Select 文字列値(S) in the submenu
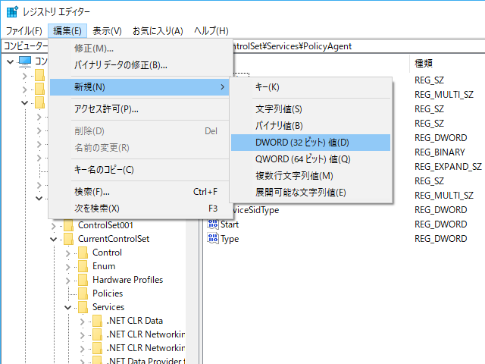This screenshot has height=364, width=485. (x=311, y=109)
